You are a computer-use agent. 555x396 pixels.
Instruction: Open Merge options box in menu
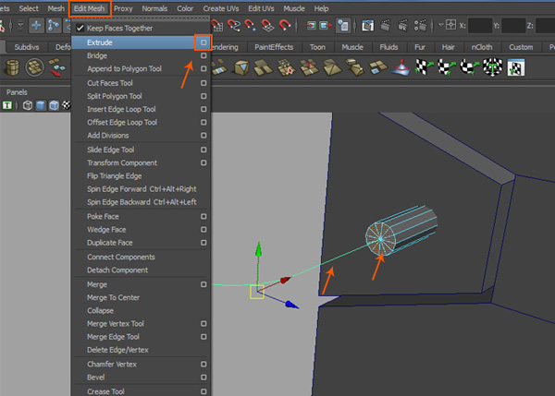pos(203,284)
